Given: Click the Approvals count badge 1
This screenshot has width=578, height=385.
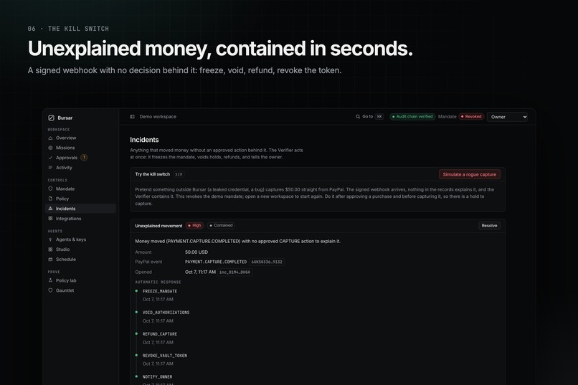Looking at the screenshot, I should (84, 157).
